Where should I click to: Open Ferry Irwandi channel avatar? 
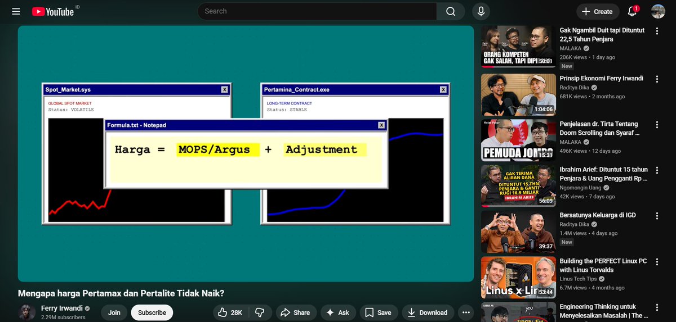coord(27,312)
